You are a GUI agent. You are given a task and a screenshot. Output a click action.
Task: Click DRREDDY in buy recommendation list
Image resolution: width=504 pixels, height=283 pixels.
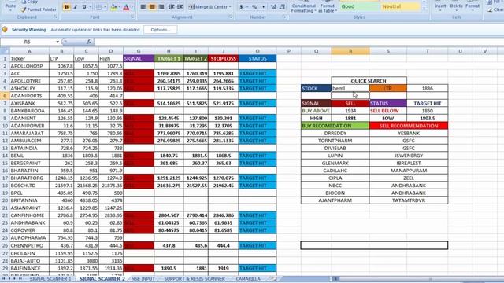point(335,133)
